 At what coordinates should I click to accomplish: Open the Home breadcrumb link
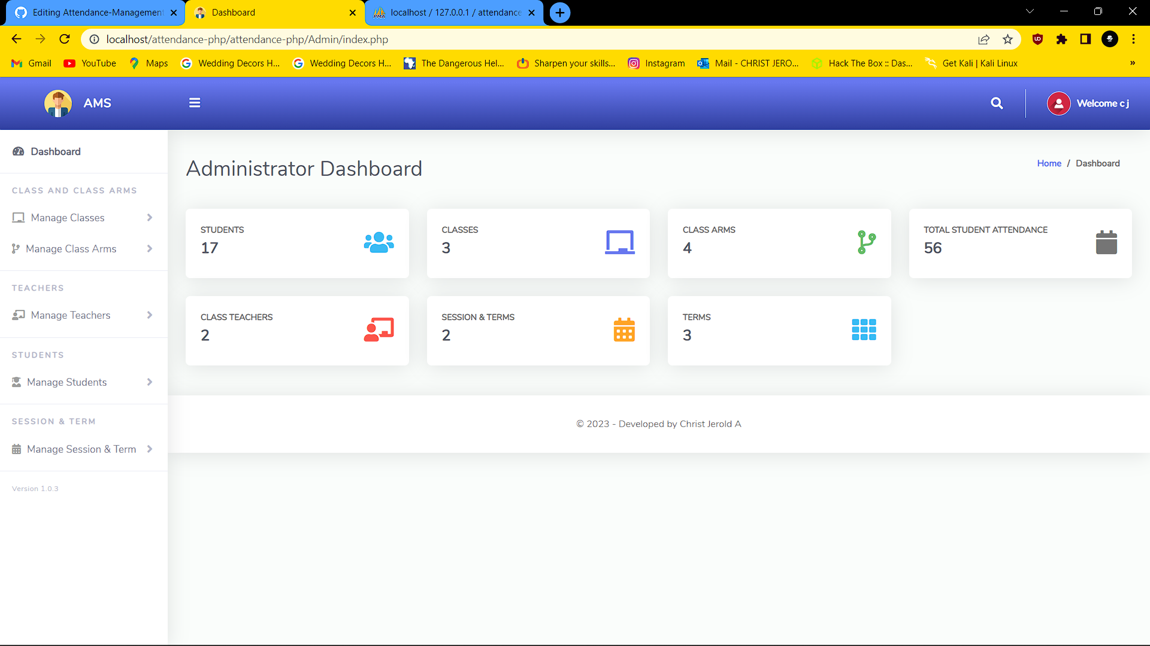click(1049, 163)
